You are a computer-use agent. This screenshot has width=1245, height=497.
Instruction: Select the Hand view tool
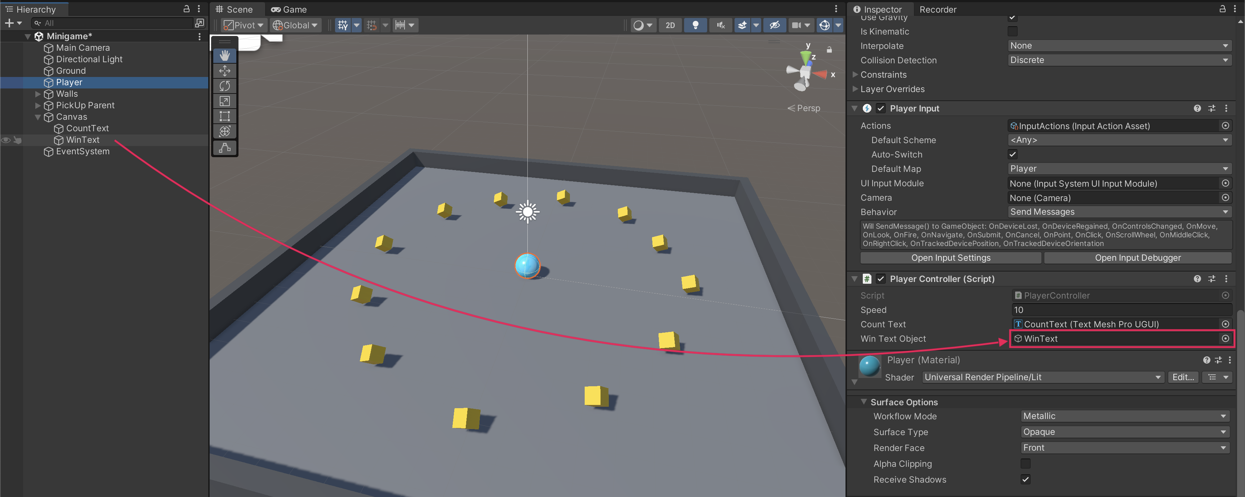[x=224, y=55]
